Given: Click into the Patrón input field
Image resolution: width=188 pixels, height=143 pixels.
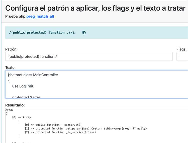Looking at the screenshot, I should pyautogui.click(x=89, y=56).
